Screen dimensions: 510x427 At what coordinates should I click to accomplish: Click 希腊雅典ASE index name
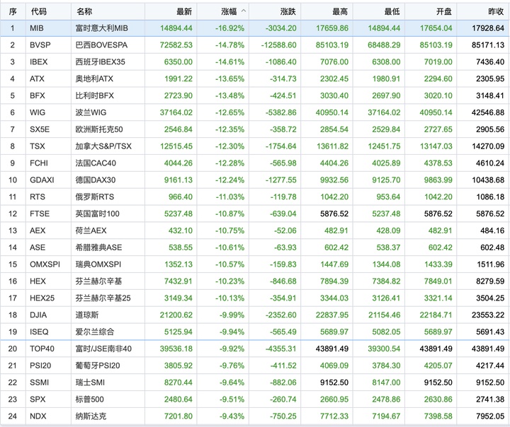[x=98, y=247]
